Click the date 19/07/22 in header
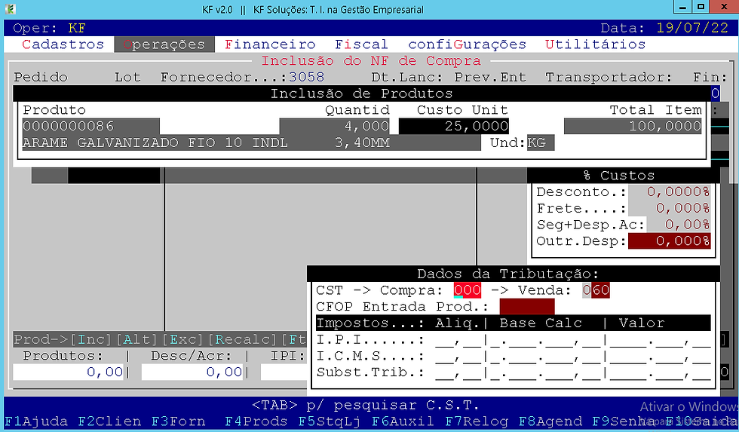The width and height of the screenshot is (739, 432). pos(692,28)
